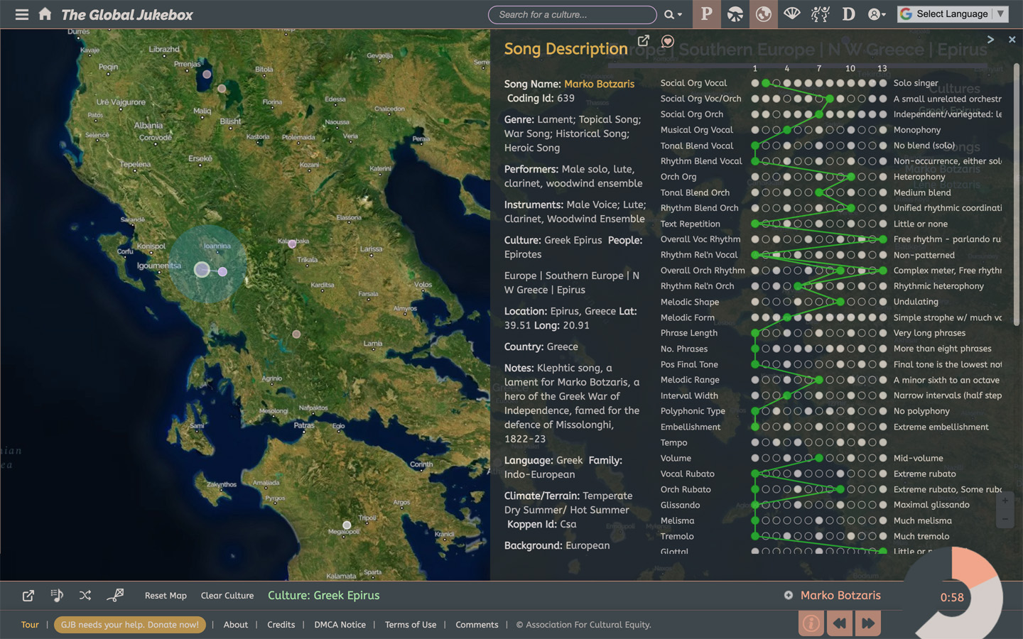Click the map marker near Megalopoli
This screenshot has height=639, width=1023.
pyautogui.click(x=347, y=525)
